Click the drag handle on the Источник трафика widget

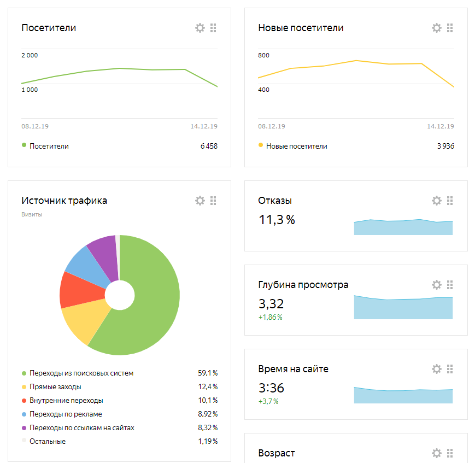[214, 201]
